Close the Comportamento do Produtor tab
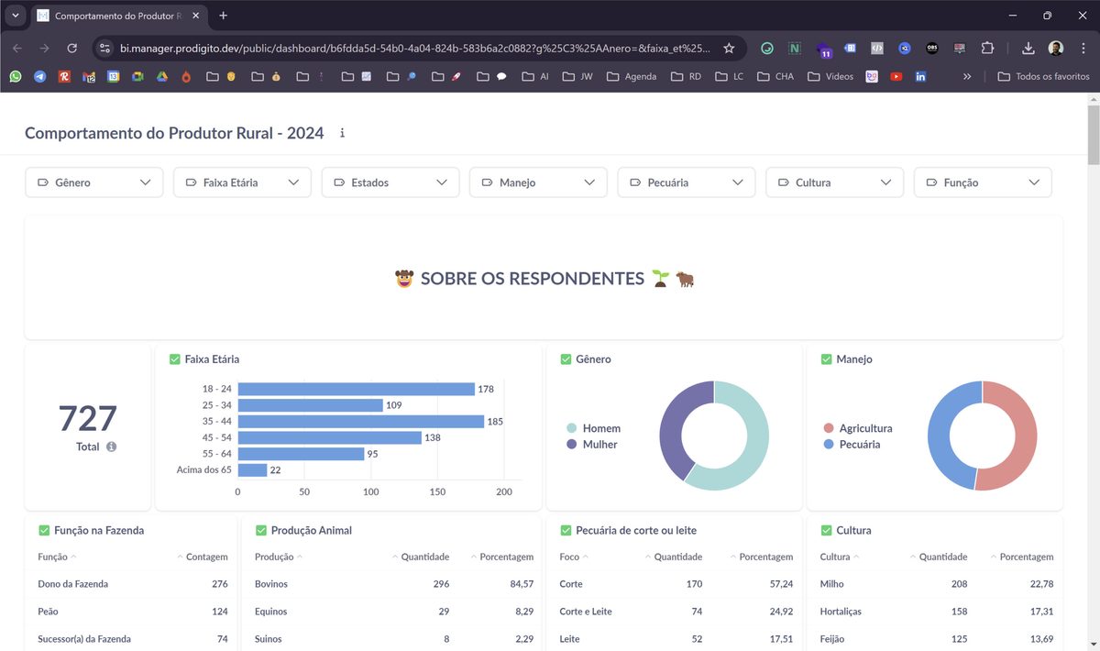Screen dimensions: 1100x651 tap(195, 16)
